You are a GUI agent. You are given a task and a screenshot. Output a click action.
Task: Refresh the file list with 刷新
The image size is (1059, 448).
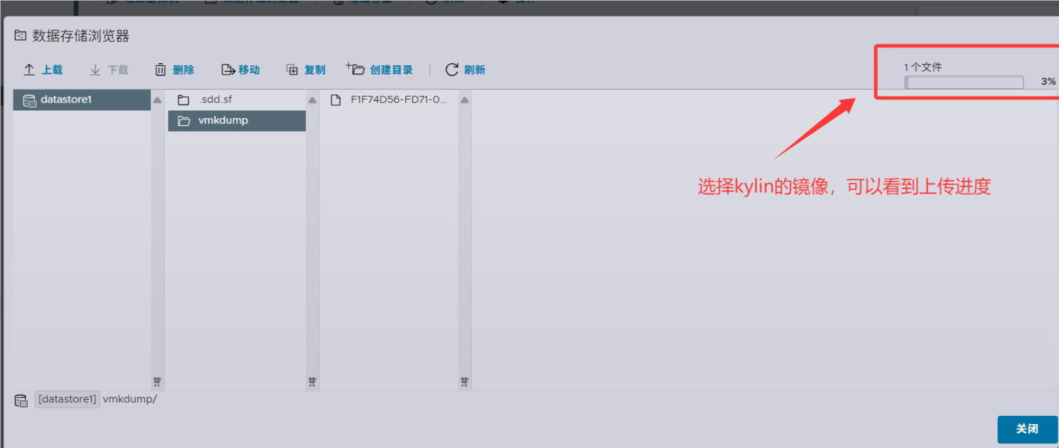pos(465,70)
